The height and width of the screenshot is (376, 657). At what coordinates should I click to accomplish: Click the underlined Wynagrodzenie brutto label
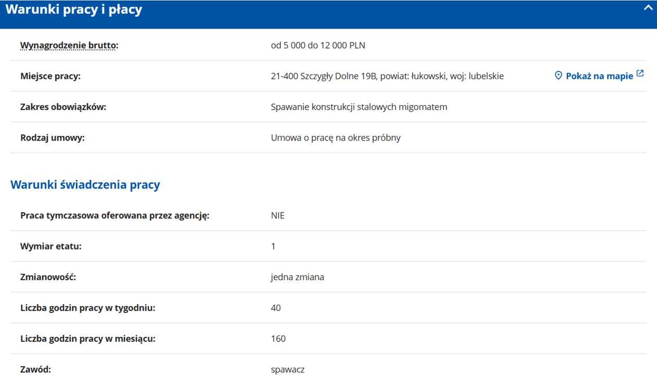[x=69, y=45]
